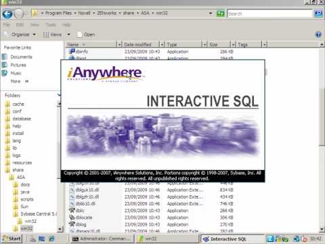Select the install folder in tree
This screenshot has height=244, width=325.
coord(18,134)
